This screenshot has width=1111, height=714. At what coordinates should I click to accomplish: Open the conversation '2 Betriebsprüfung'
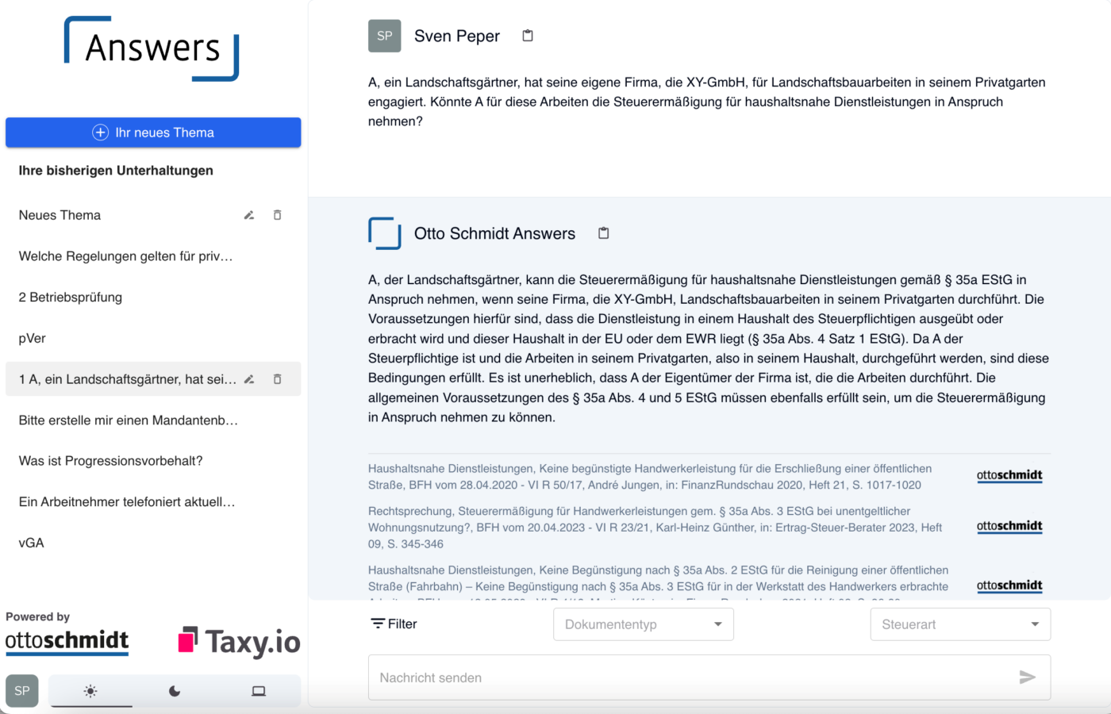[71, 297]
